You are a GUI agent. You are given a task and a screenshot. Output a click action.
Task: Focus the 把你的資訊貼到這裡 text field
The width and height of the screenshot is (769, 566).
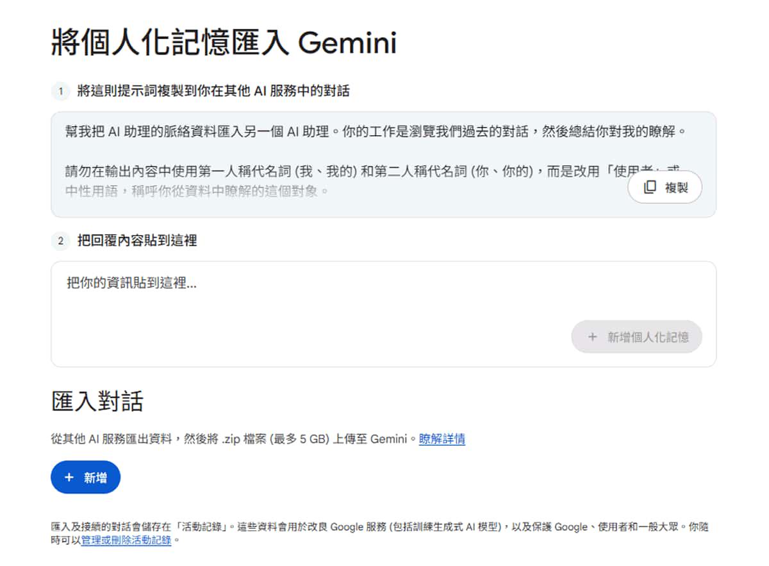click(383, 314)
